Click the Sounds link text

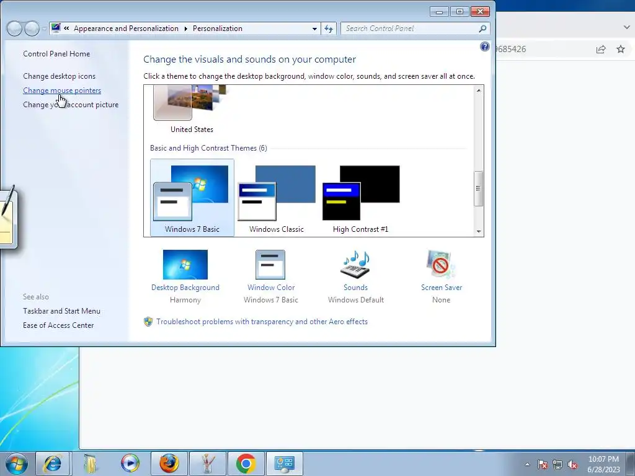pyautogui.click(x=355, y=288)
